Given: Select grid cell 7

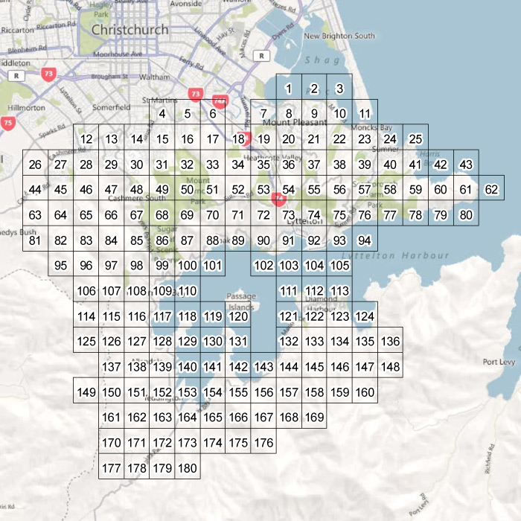Looking at the screenshot, I should (x=263, y=112).
